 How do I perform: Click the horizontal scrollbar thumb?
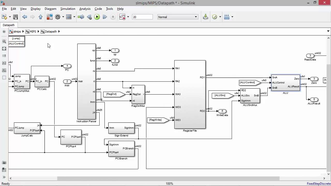click(x=168, y=178)
